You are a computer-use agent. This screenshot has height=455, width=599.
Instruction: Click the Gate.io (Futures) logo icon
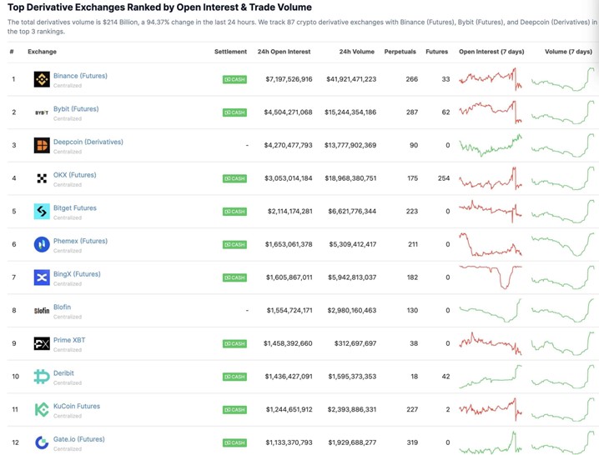[x=41, y=442]
